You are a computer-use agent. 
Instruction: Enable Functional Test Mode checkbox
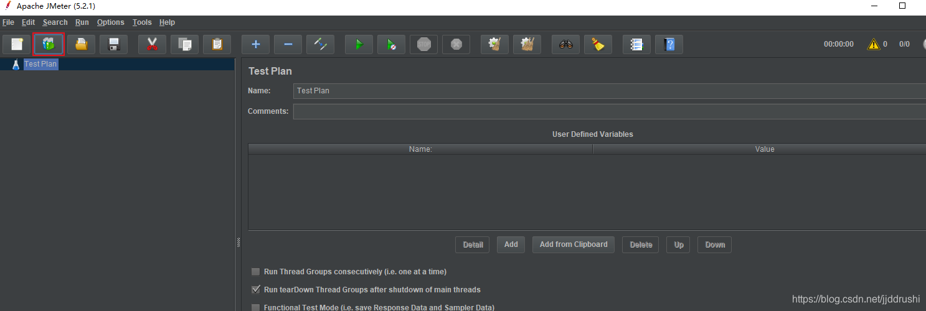(255, 307)
